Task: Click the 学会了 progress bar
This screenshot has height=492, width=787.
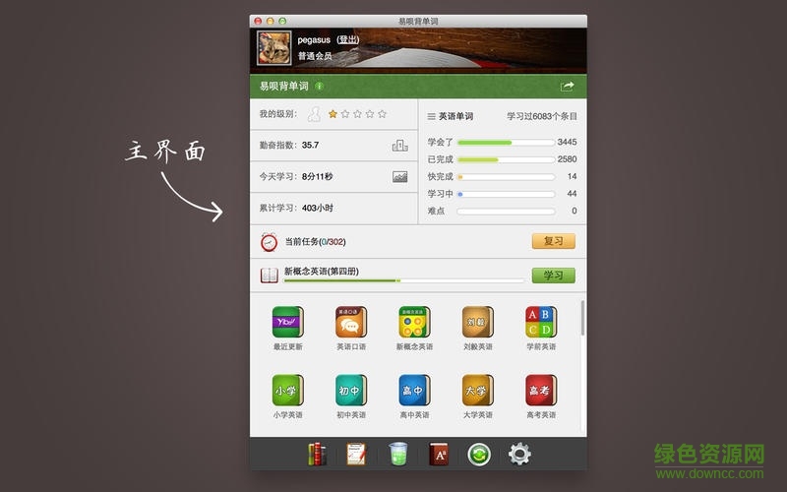Action: [x=506, y=143]
